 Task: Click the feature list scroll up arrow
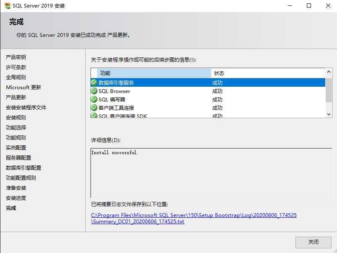coord(329,72)
